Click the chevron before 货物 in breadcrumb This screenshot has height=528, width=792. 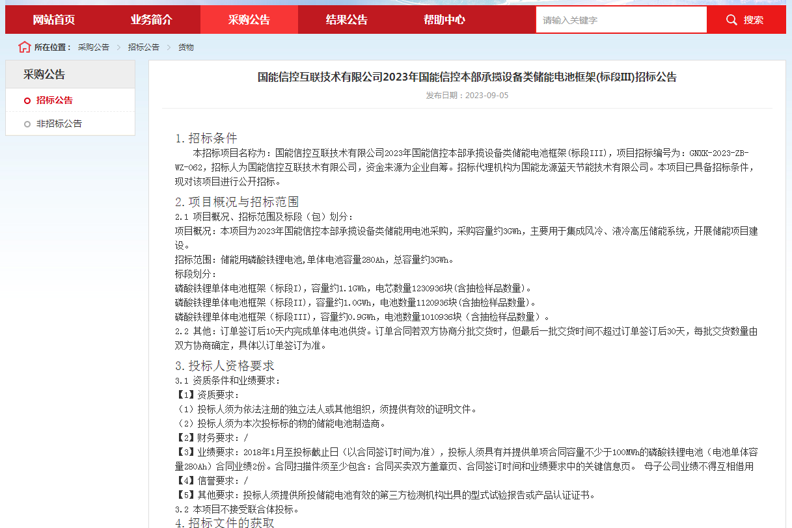[168, 47]
